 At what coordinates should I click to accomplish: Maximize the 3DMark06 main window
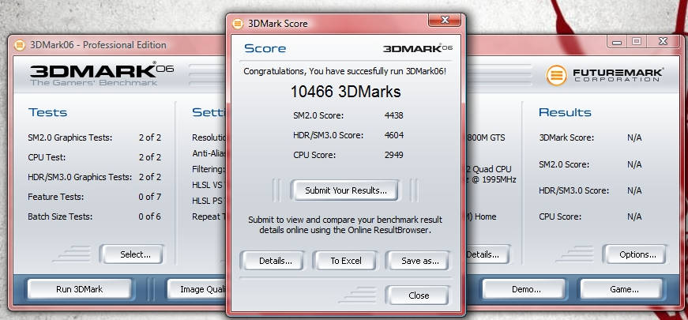(x=636, y=42)
